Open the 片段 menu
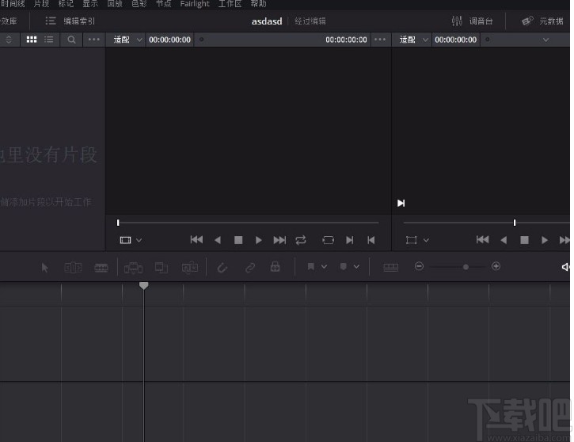 point(41,4)
